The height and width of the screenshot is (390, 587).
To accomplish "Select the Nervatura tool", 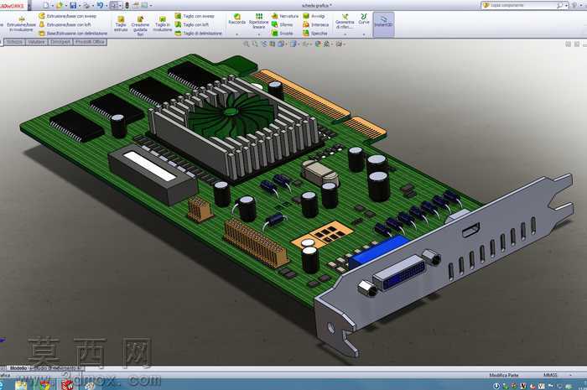I will (x=285, y=16).
